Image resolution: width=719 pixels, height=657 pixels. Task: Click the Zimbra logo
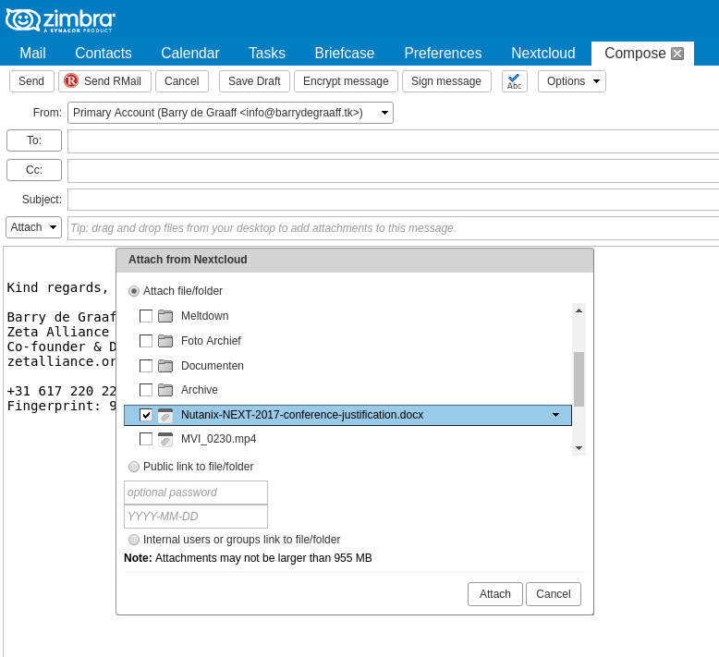click(60, 20)
